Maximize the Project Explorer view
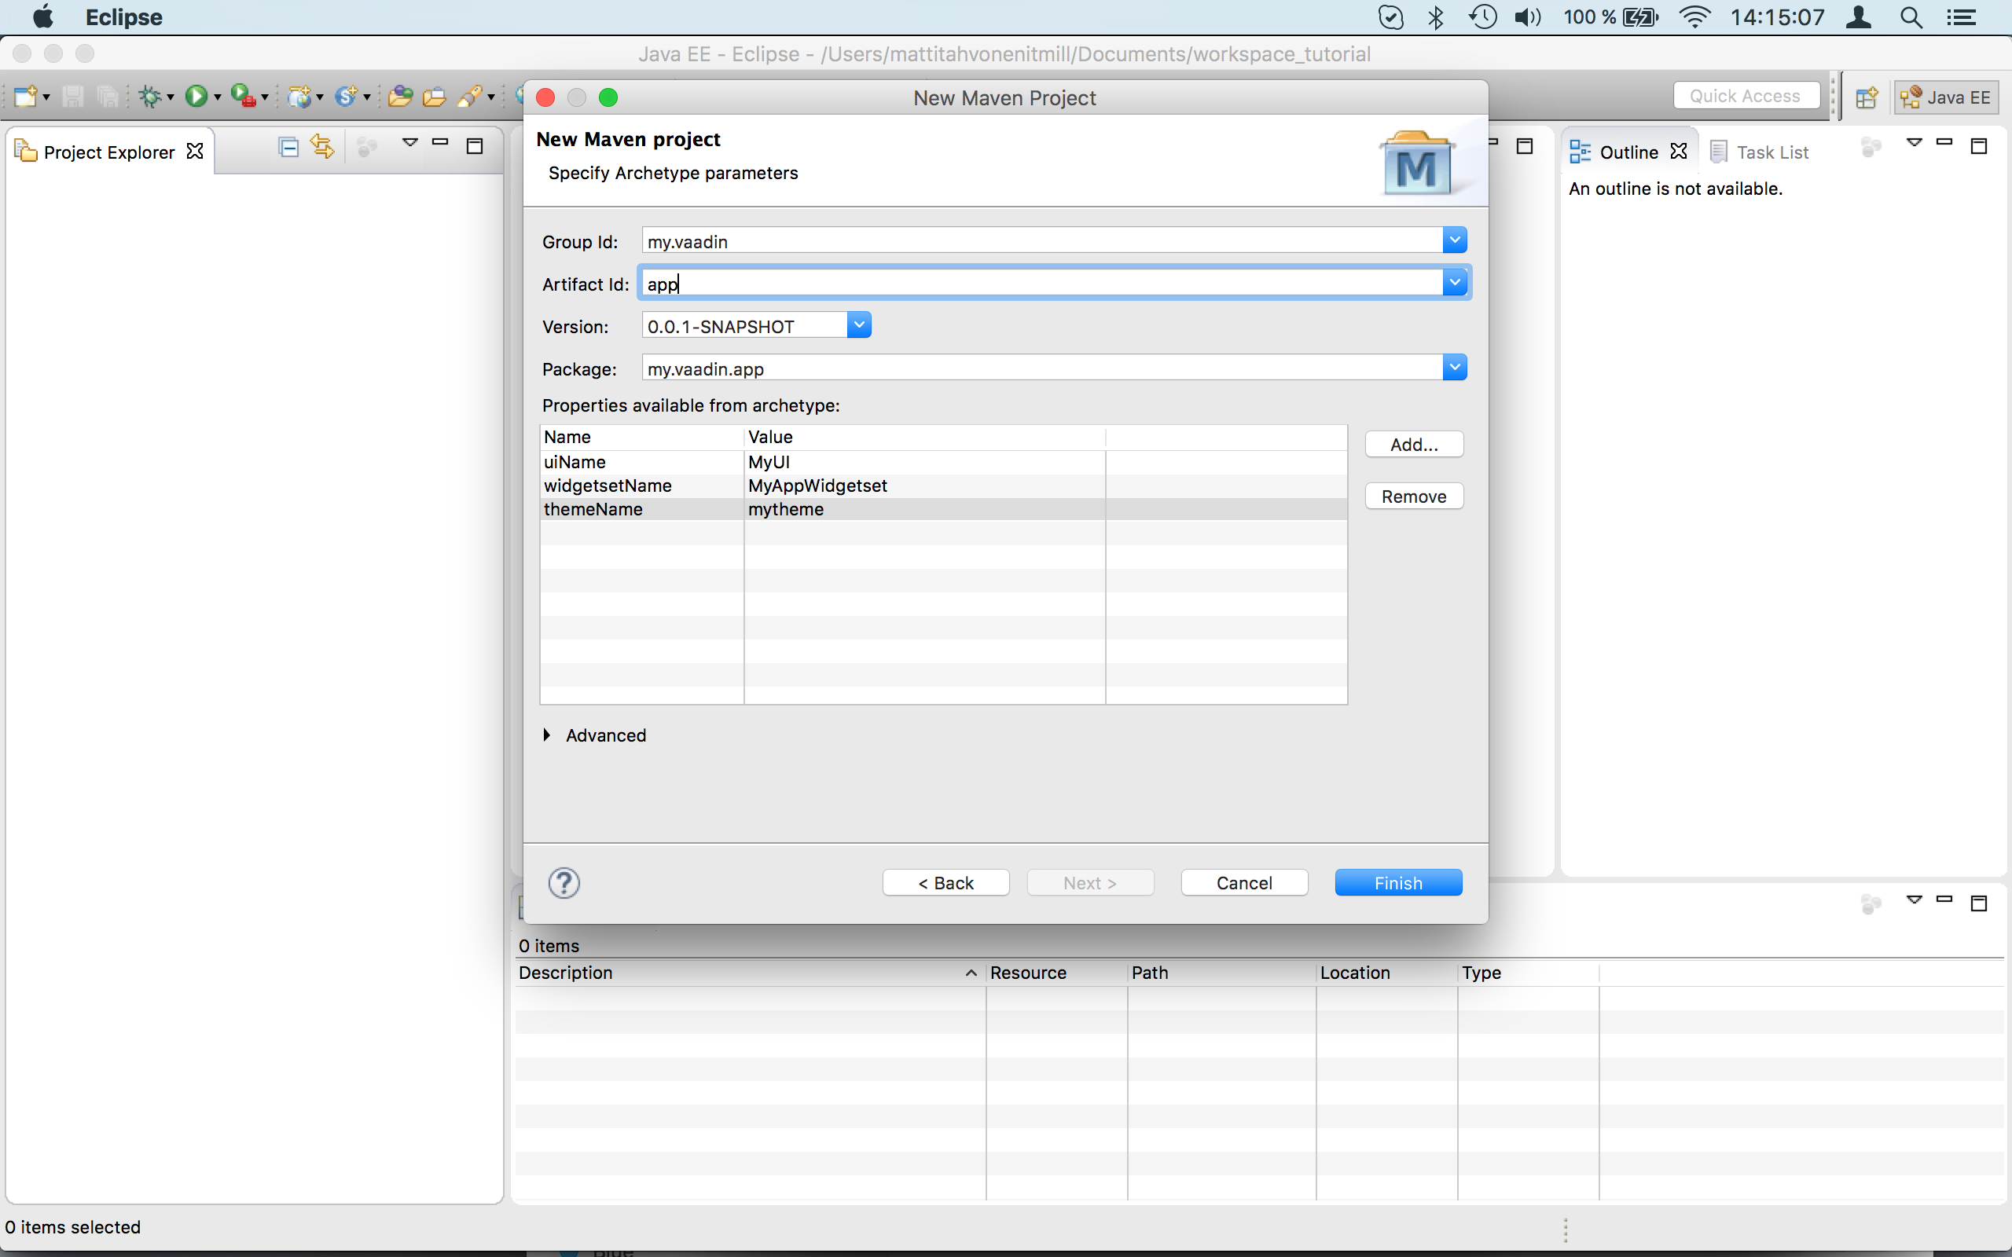Screen dimensions: 2012x1257 pyautogui.click(x=475, y=146)
